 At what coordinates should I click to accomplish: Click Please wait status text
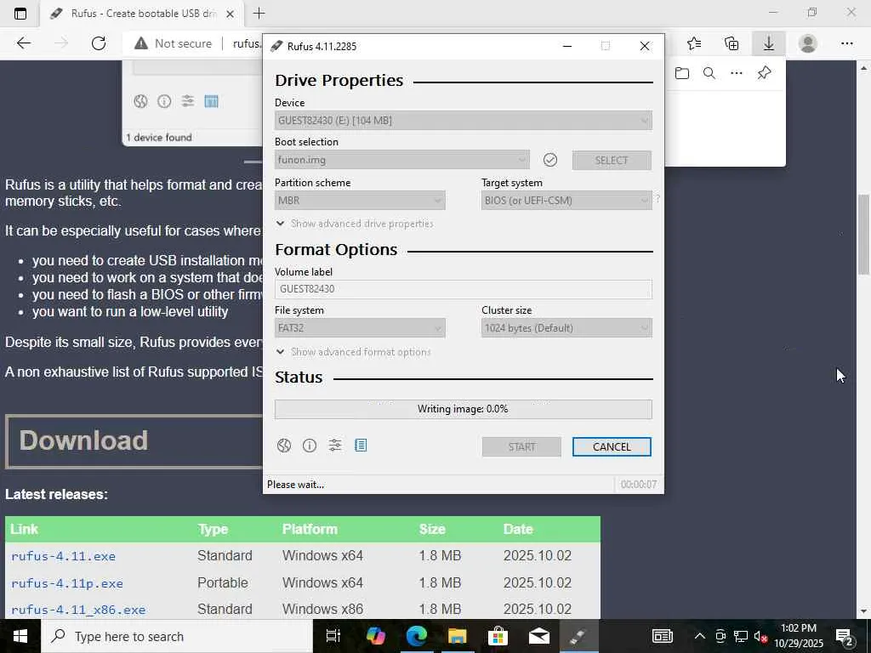click(295, 485)
